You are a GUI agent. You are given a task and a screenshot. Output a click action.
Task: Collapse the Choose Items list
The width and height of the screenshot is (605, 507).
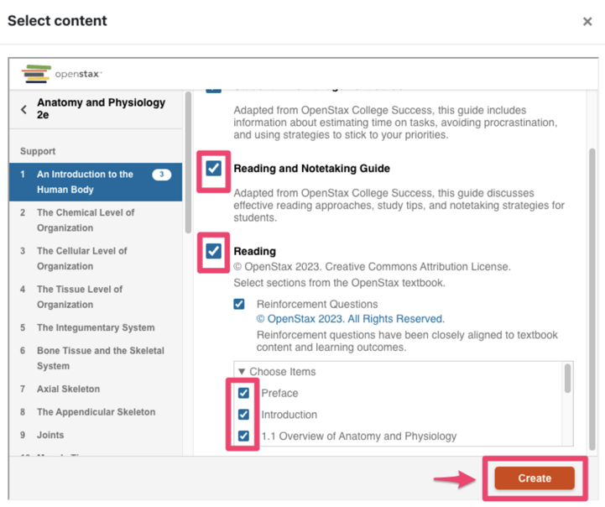tap(242, 372)
